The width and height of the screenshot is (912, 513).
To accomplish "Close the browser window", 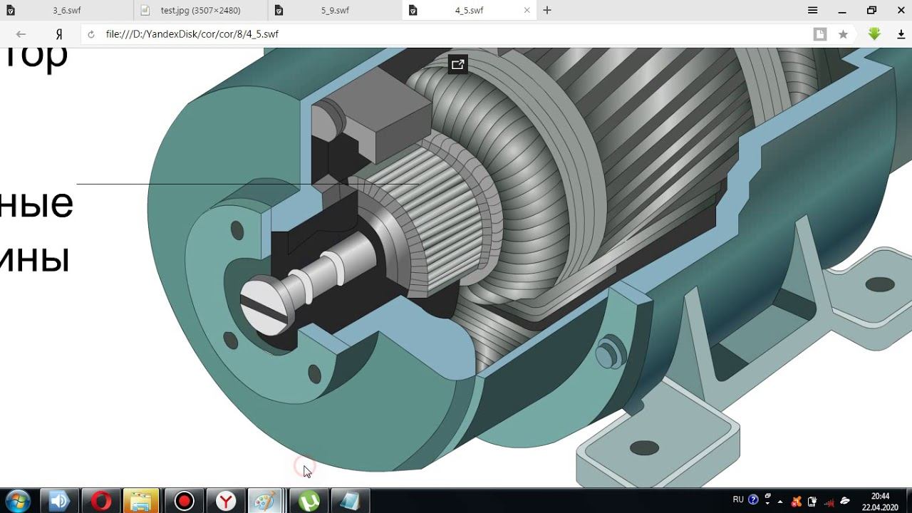I will point(901,11).
